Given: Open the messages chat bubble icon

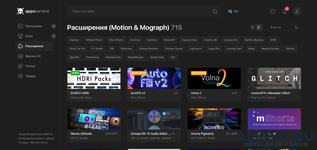Looking at the screenshot, I should tap(273, 11).
